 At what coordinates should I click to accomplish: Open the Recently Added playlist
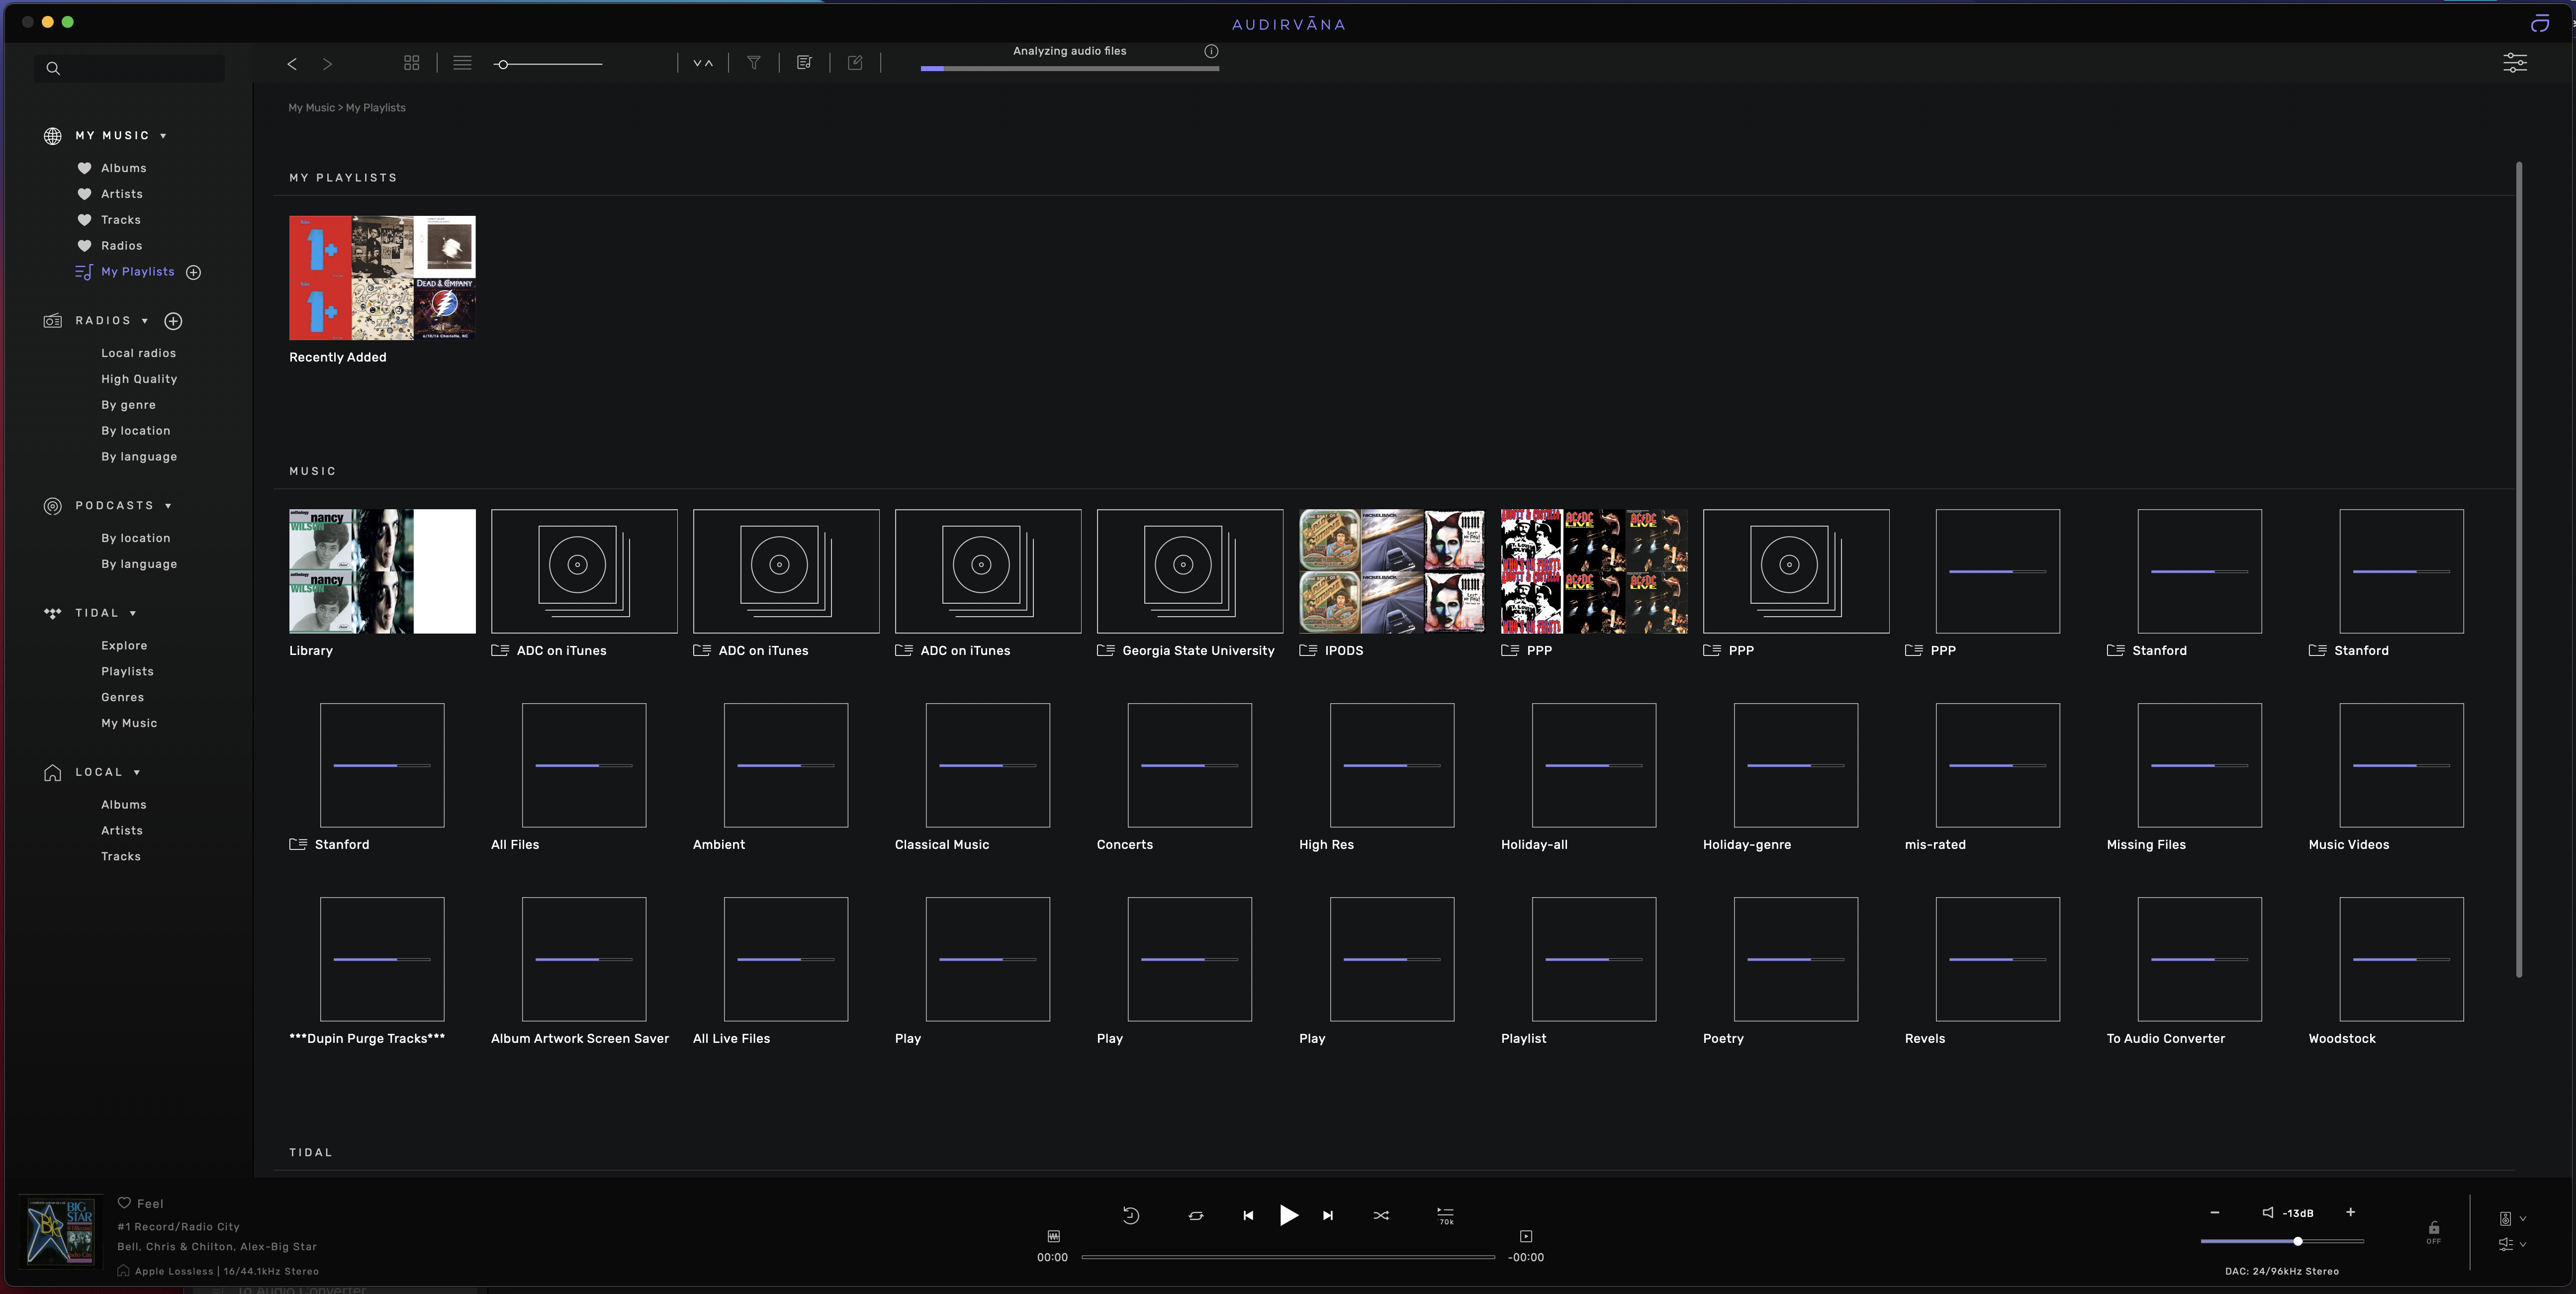point(382,278)
